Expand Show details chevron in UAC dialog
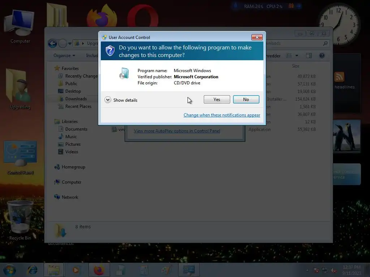 [x=108, y=100]
